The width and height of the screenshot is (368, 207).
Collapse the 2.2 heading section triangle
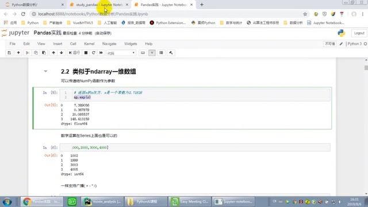(x=45, y=71)
